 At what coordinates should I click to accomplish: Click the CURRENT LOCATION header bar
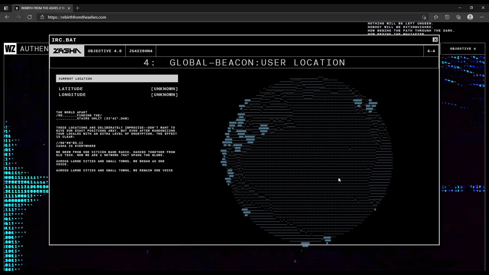pyautogui.click(x=117, y=78)
